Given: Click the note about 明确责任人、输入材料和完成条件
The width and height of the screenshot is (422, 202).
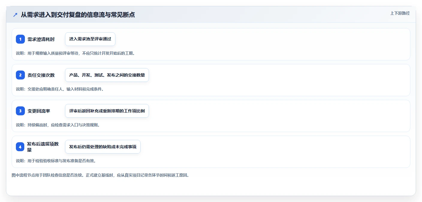Looking at the screenshot, I should tap(60, 89).
